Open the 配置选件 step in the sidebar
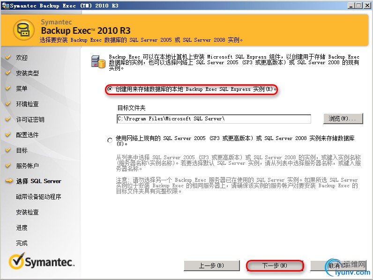Viewport: 373px width, 280px height. tap(27, 135)
